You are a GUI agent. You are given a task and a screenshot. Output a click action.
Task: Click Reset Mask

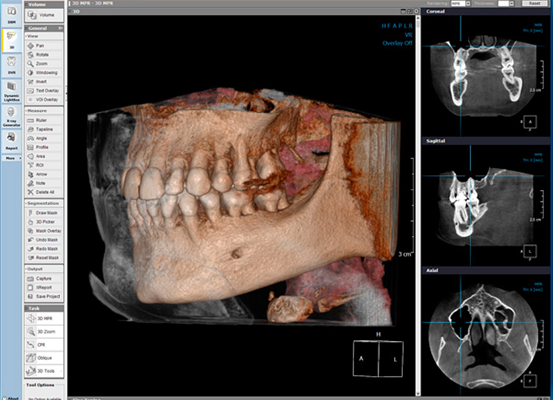[44, 257]
